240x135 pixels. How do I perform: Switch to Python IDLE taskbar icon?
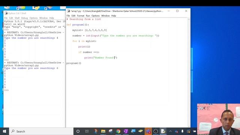click(x=163, y=131)
